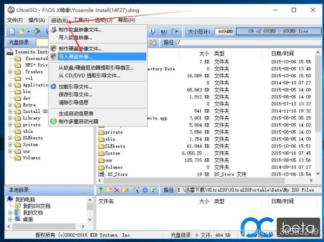
Task: Open the 文件(F) menu
Action: pyautogui.click(x=15, y=20)
